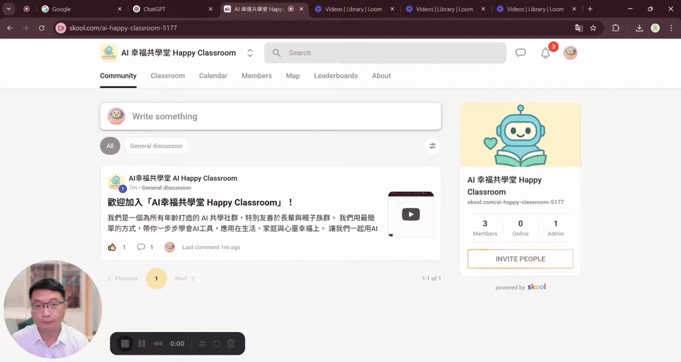681x362 pixels.
Task: Go back in browser history
Action: click(10, 28)
